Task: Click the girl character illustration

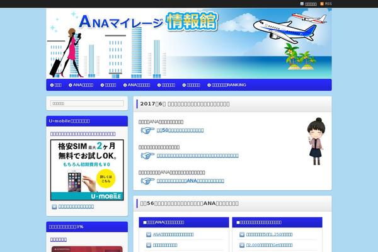Action: (316, 141)
